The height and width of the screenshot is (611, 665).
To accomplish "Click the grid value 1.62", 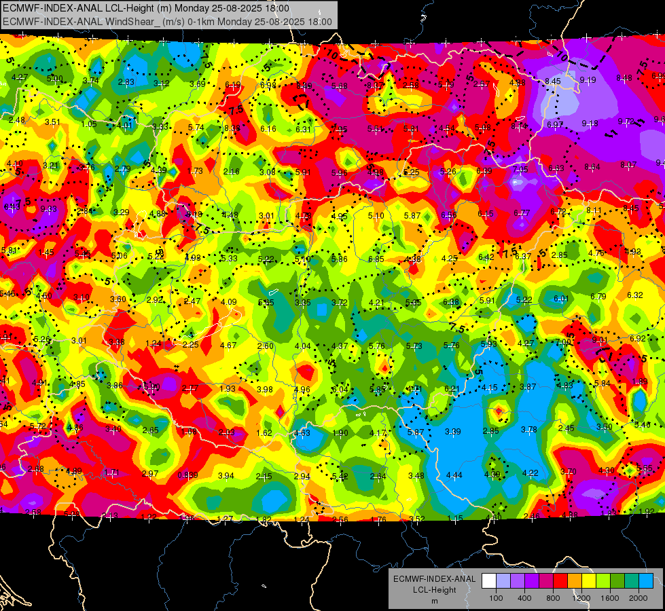I will (264, 433).
